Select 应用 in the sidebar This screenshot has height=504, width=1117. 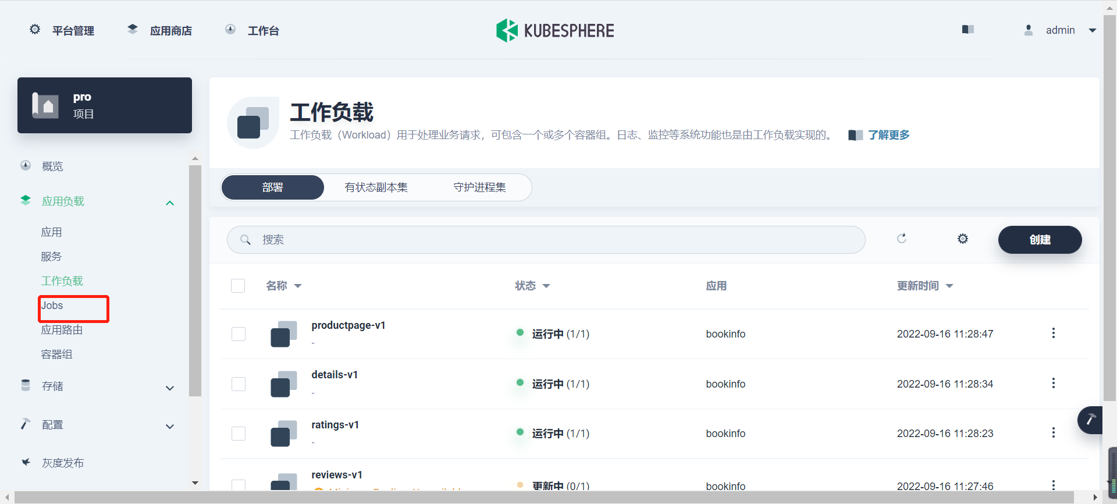[51, 232]
